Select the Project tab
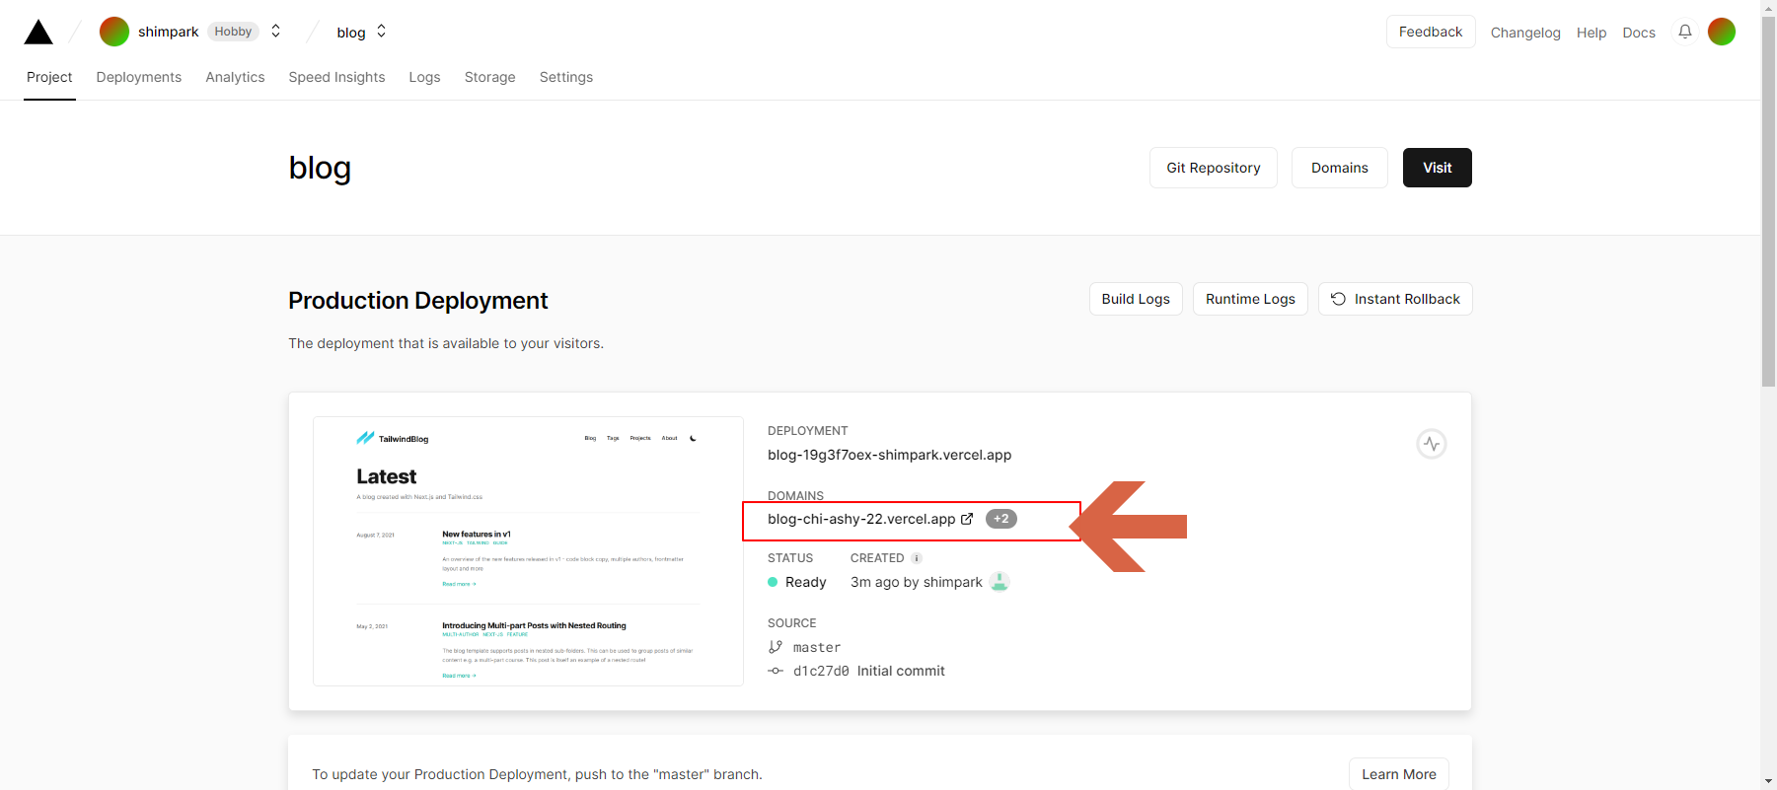The height and width of the screenshot is (790, 1777). point(49,77)
